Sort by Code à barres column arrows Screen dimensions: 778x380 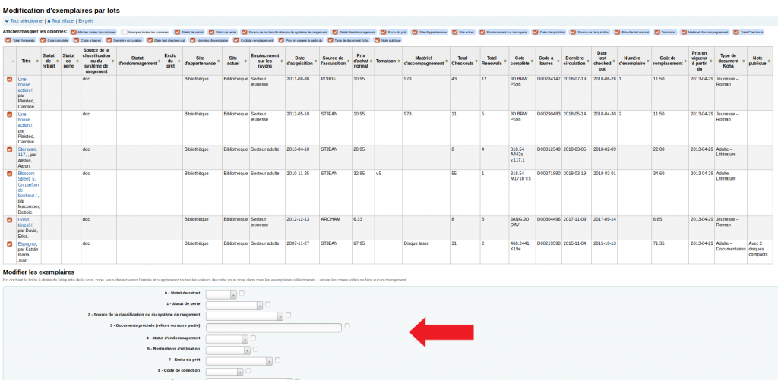558,61
